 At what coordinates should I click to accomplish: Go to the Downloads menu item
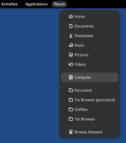pyautogui.click(x=90, y=36)
